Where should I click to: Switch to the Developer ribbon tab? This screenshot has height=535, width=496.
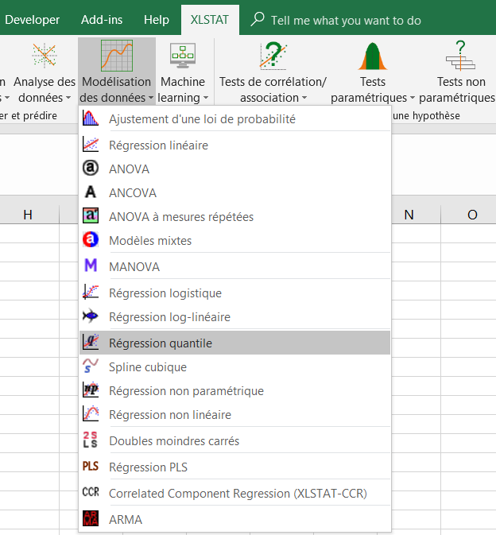click(32, 20)
